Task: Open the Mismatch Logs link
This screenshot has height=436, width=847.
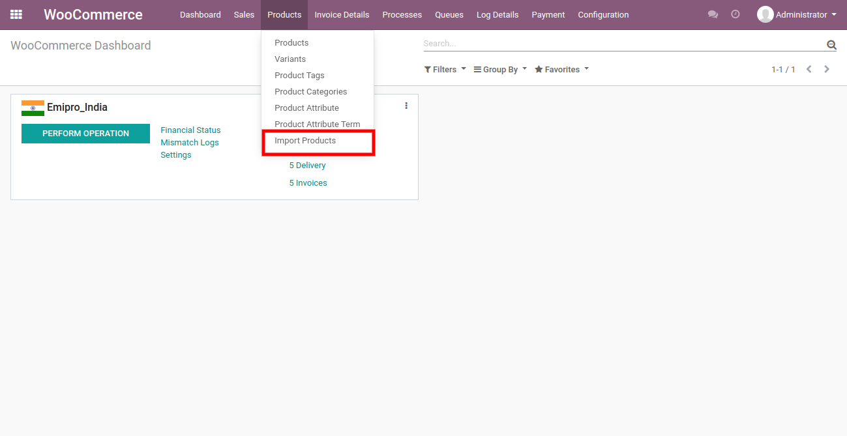Action: pos(190,143)
